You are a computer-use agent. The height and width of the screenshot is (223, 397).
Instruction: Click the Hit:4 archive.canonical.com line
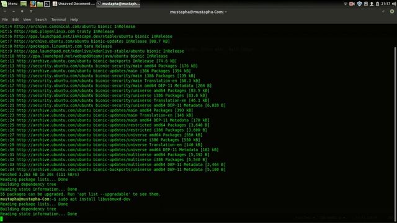(x=68, y=27)
